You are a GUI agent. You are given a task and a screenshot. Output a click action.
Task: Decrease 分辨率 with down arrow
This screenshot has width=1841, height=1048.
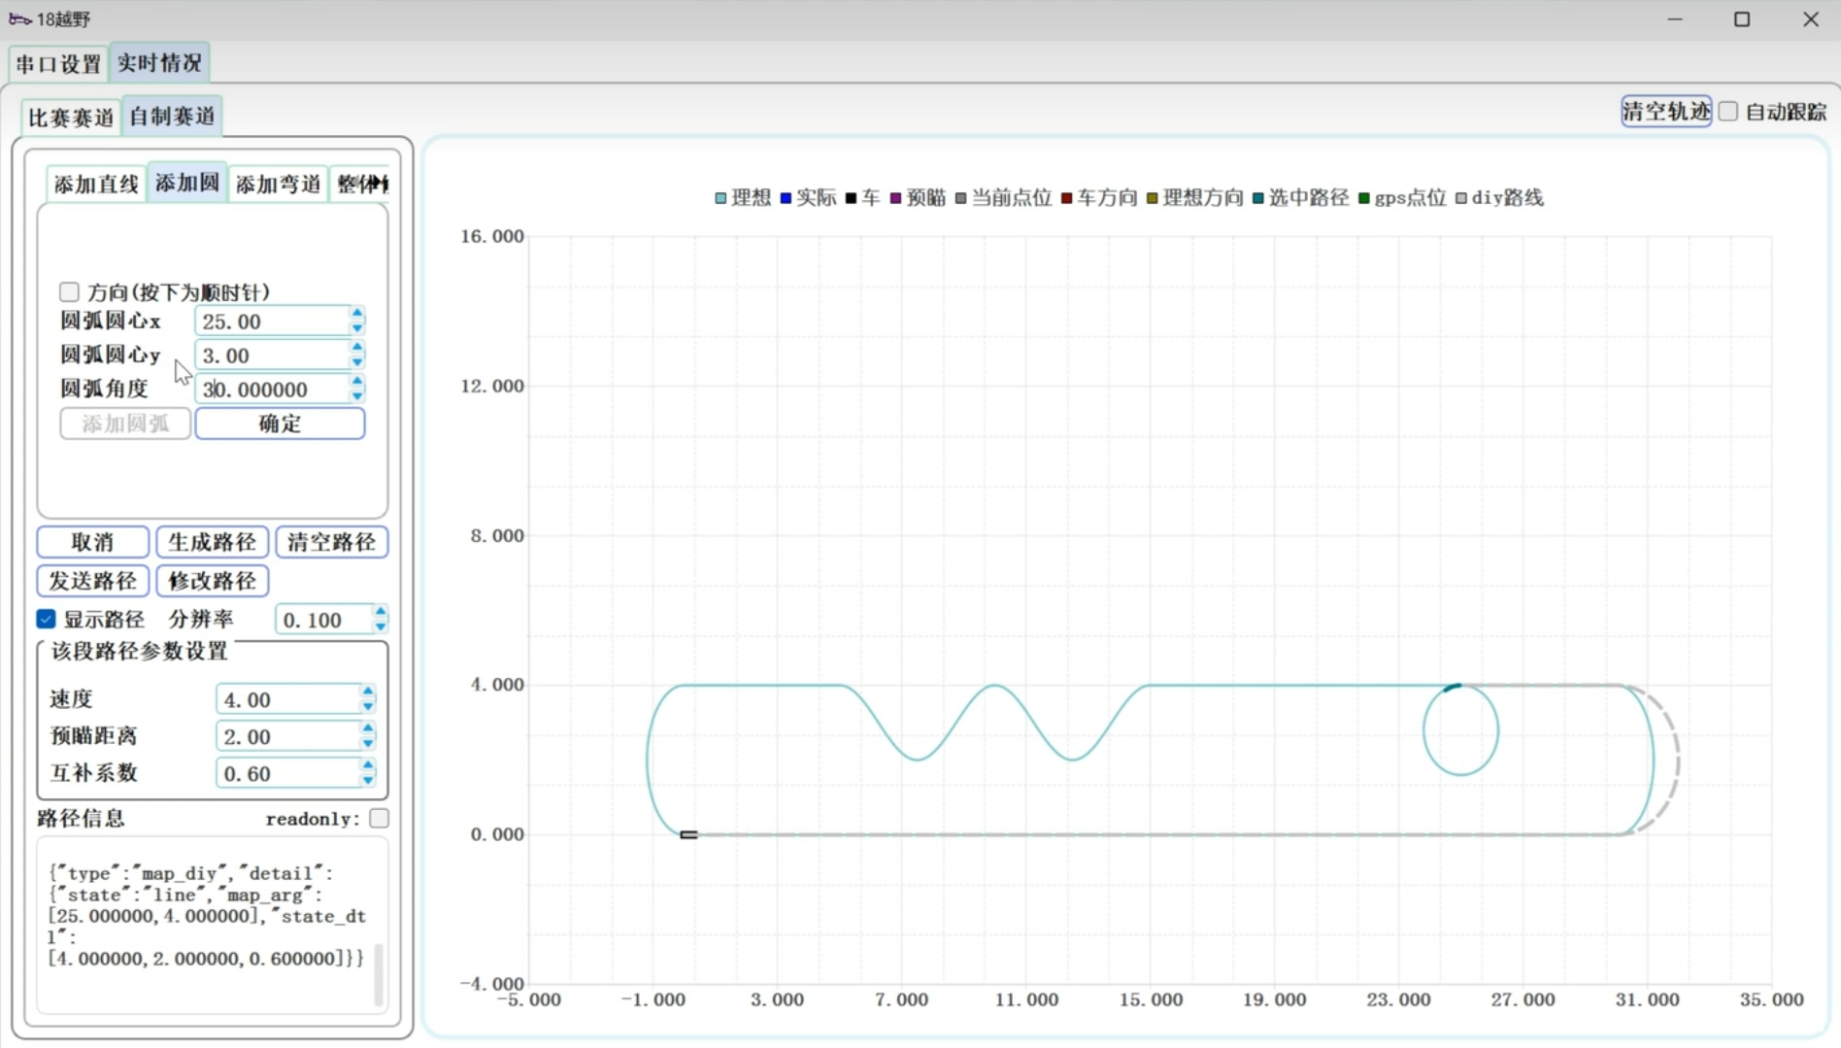[381, 626]
